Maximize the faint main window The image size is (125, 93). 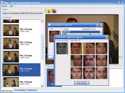pyautogui.click(x=119, y=3)
